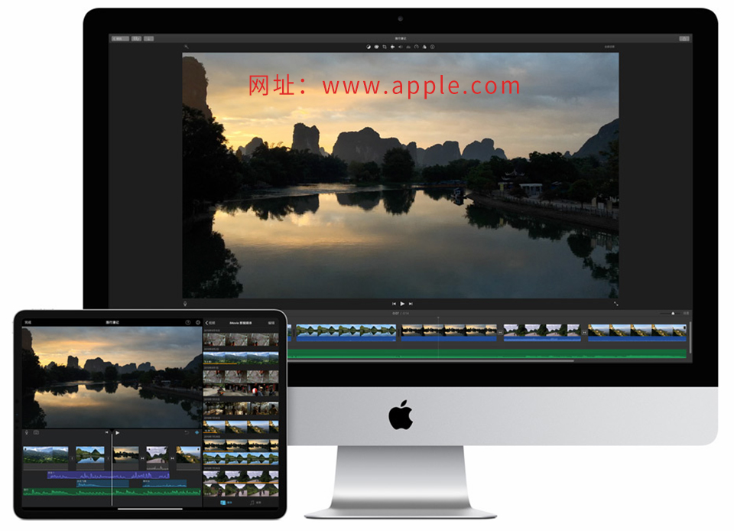Image resolution: width=734 pixels, height=531 pixels.
Task: Select the green background music track on iMac
Action: pos(487,353)
